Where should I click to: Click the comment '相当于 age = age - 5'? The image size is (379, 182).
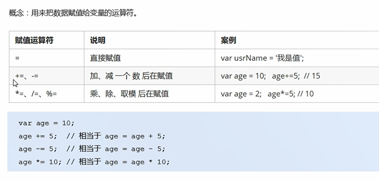point(122,149)
